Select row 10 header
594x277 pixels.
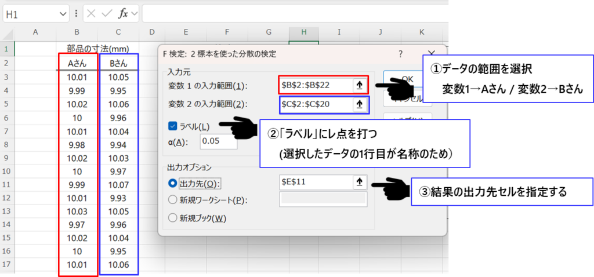click(x=6, y=172)
